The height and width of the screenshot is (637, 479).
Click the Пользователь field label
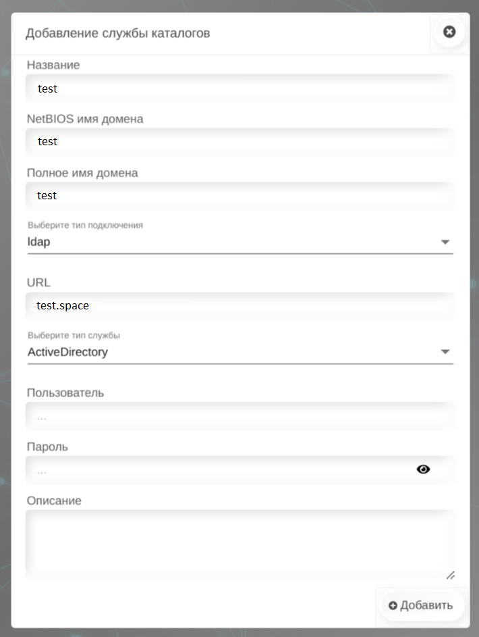pyautogui.click(x=65, y=392)
